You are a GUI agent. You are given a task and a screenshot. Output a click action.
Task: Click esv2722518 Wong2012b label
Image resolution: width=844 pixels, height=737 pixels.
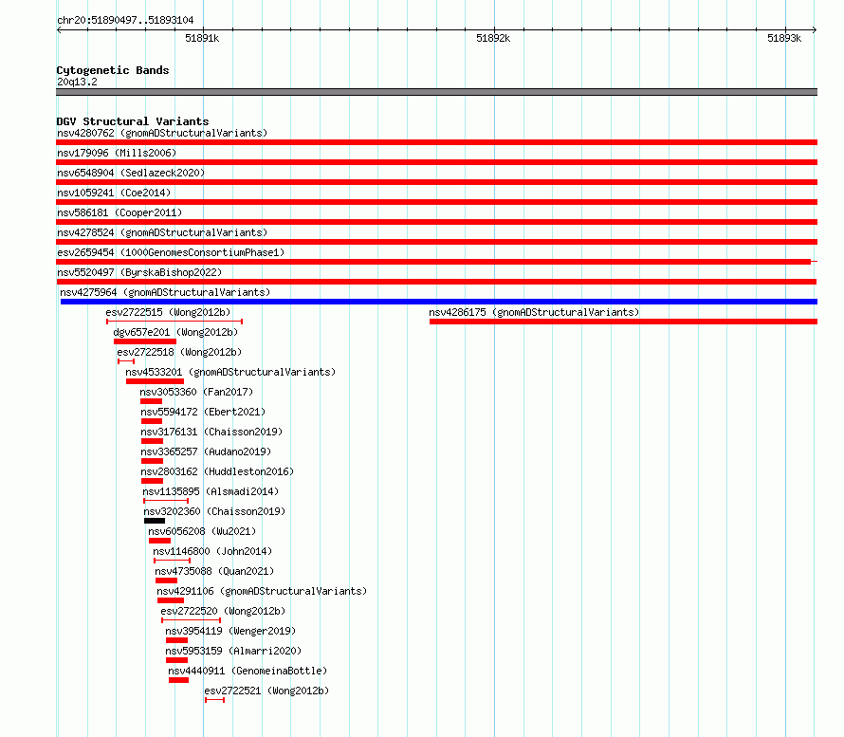(179, 352)
